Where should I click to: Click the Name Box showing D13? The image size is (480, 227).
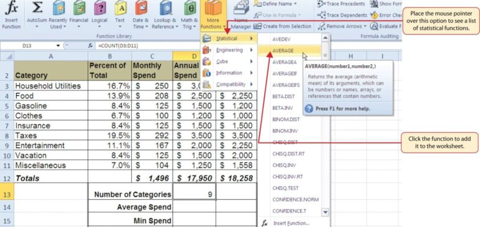(x=28, y=45)
